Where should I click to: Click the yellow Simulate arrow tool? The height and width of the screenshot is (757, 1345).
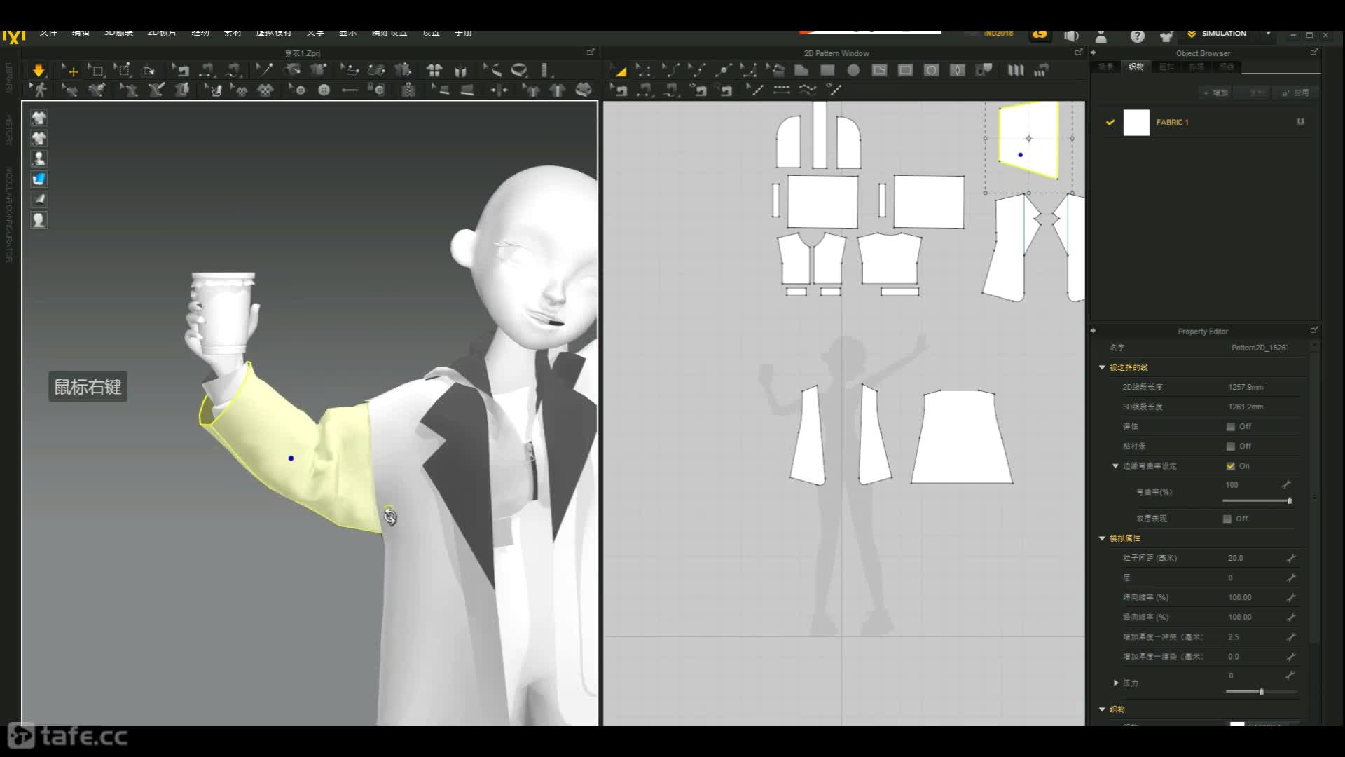click(x=39, y=70)
